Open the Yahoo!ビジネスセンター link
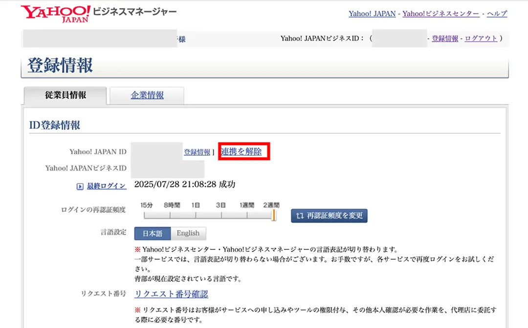This screenshot has height=328, width=528. [x=440, y=14]
